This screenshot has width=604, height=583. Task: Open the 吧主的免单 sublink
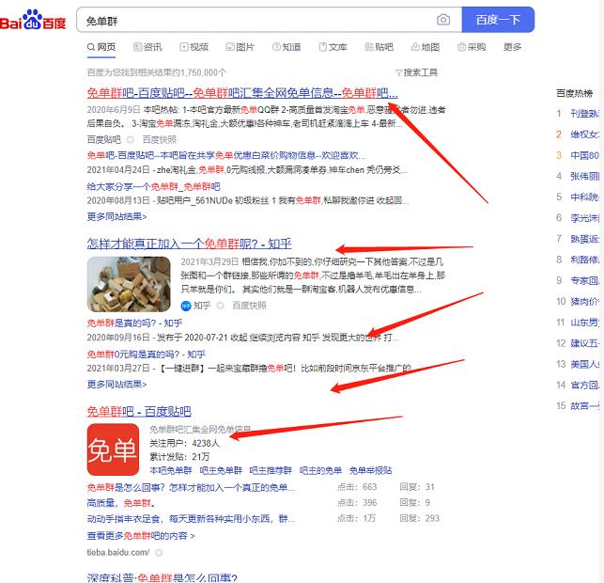coord(320,470)
